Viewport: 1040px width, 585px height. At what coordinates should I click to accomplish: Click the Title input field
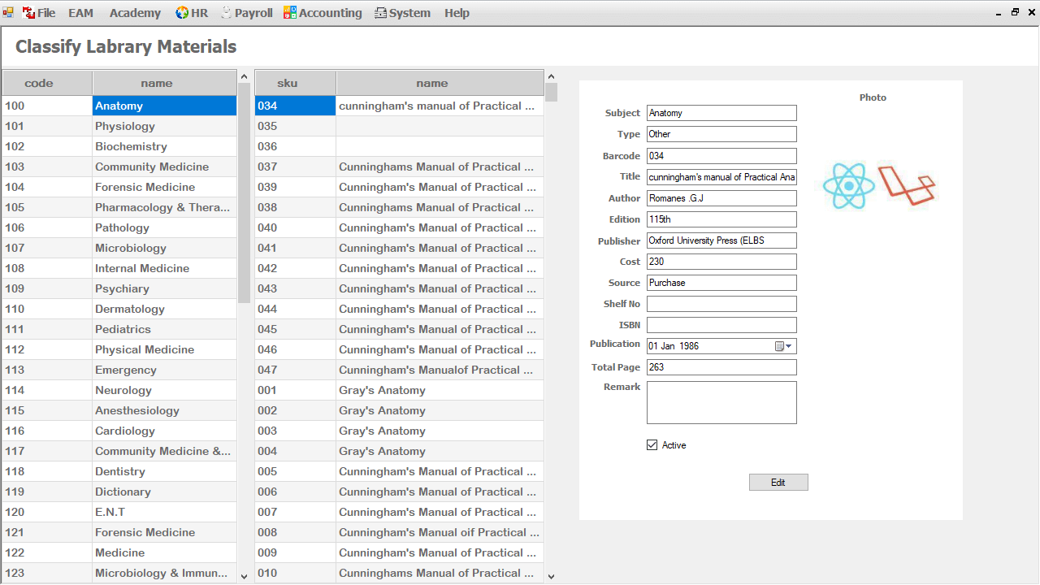(x=721, y=177)
